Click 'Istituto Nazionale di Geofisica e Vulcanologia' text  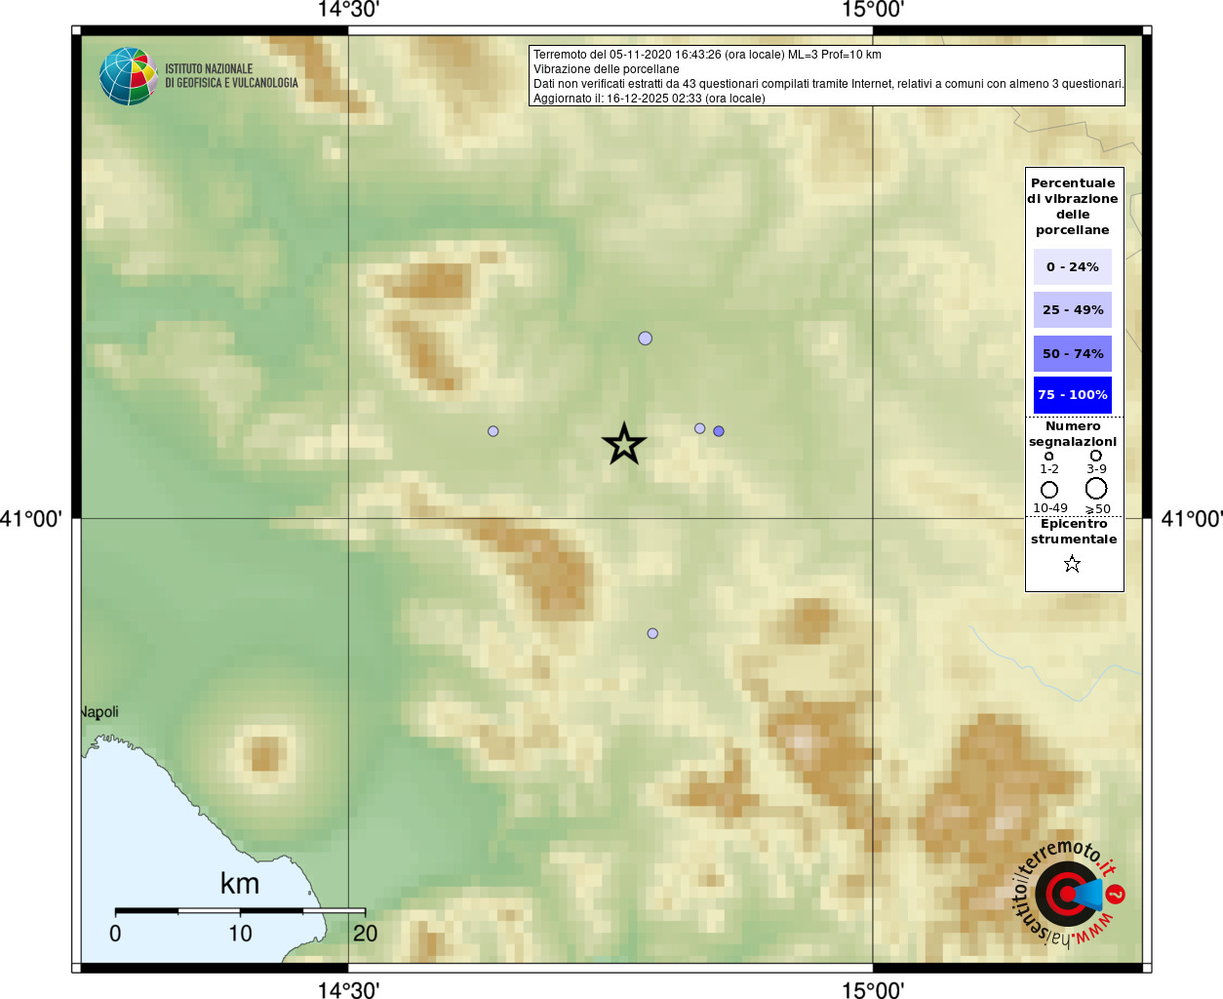point(232,76)
